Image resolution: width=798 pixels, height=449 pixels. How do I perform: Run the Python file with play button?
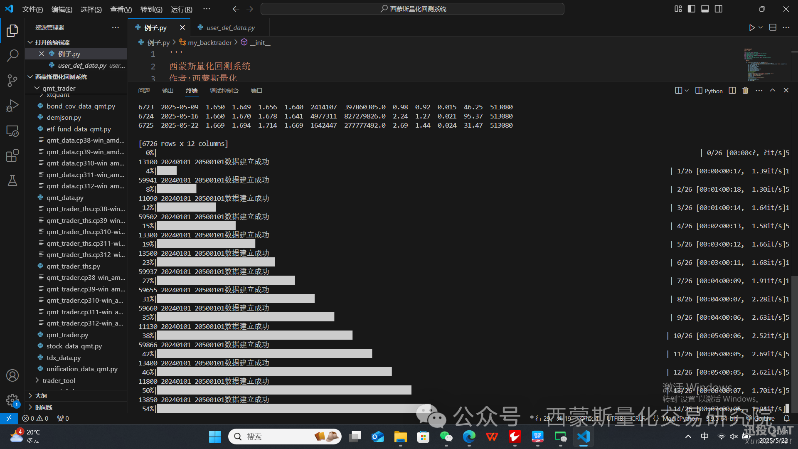click(751, 27)
